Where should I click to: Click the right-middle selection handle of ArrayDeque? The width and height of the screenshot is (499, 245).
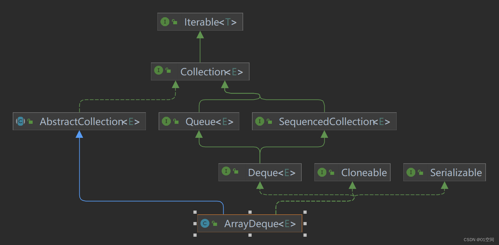(x=305, y=224)
